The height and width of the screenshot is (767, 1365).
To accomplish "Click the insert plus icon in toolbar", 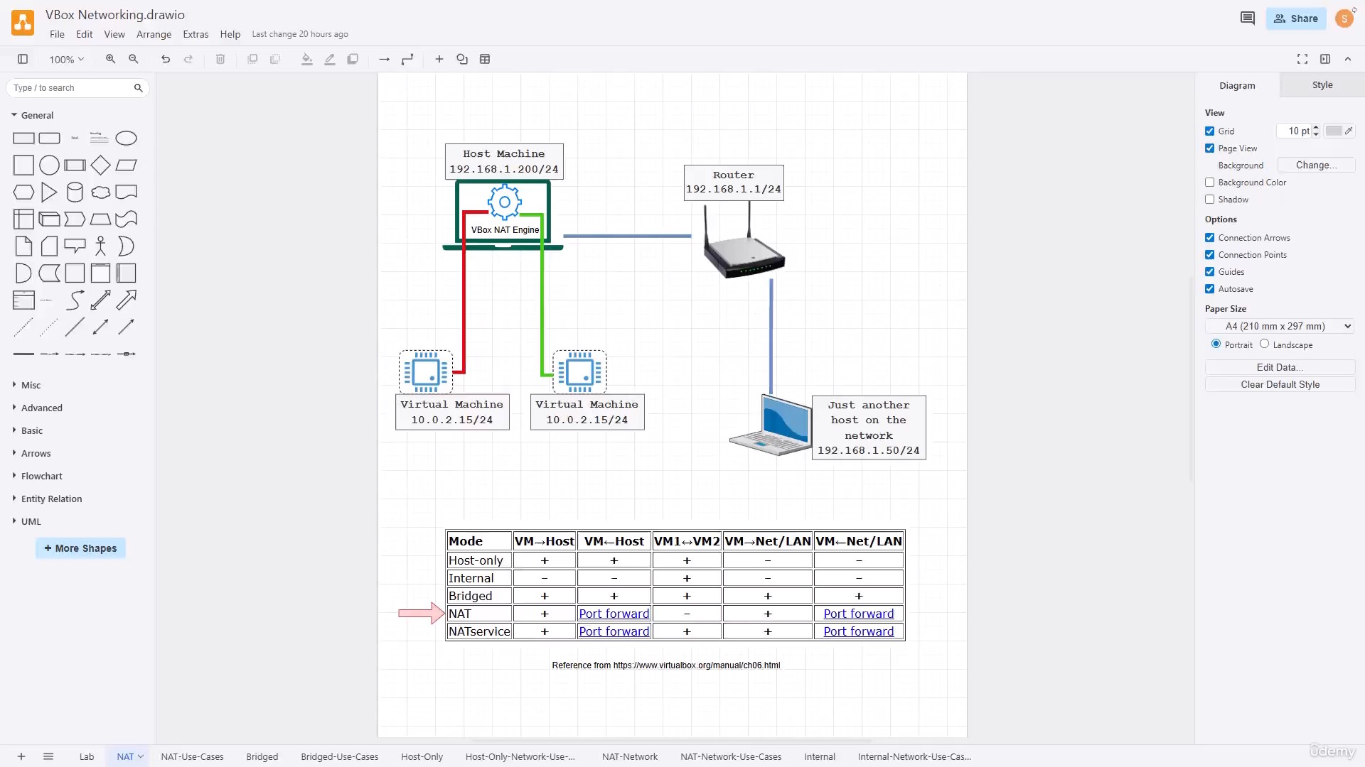I will tap(439, 60).
